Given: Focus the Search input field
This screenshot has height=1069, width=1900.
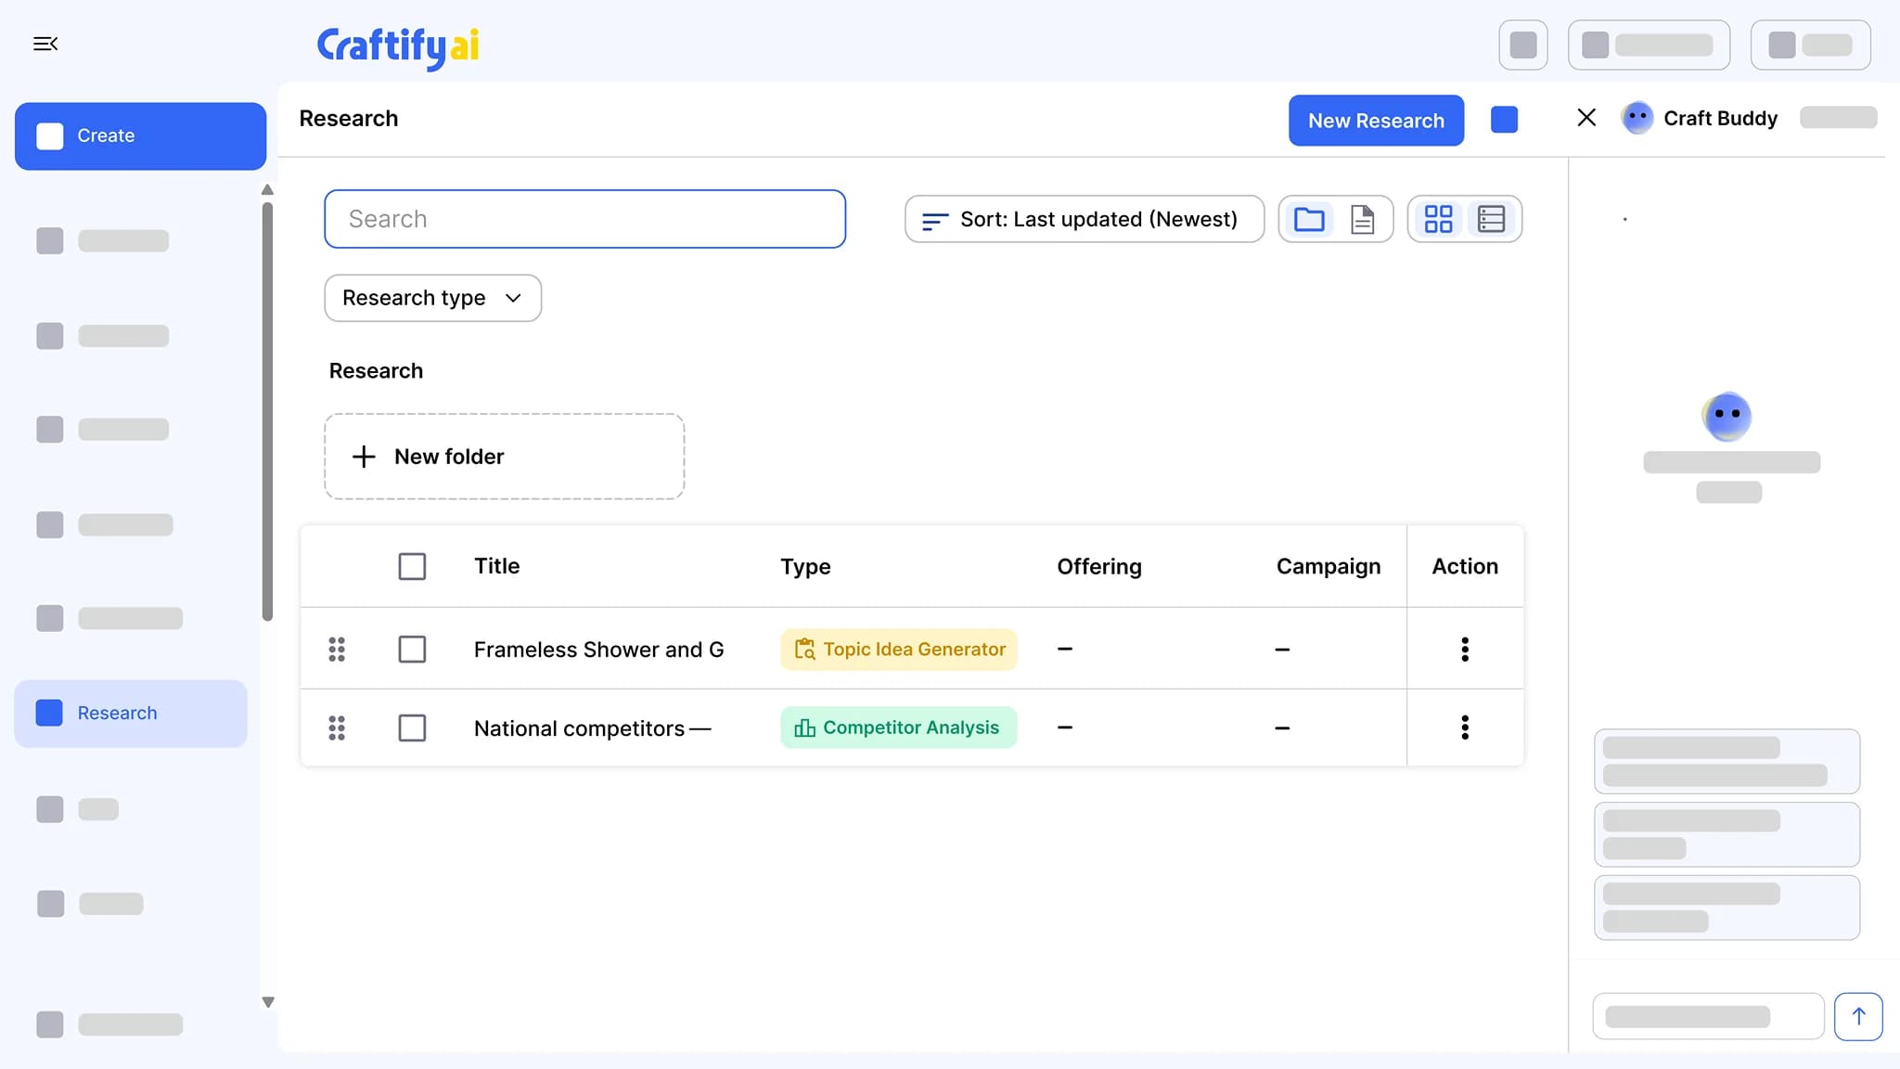Looking at the screenshot, I should pos(584,219).
